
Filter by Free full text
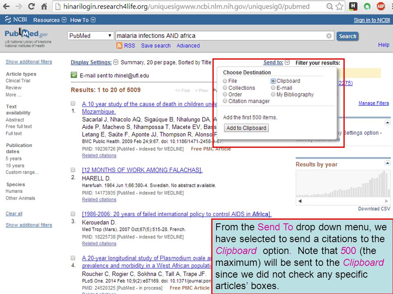point(19,127)
